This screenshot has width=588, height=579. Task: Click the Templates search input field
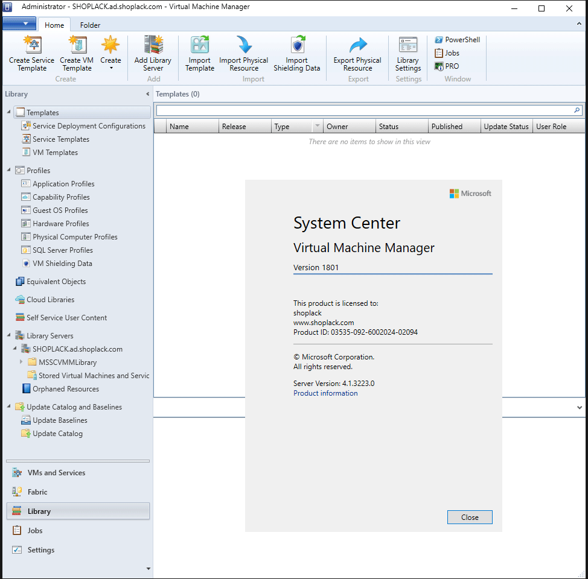tap(365, 110)
